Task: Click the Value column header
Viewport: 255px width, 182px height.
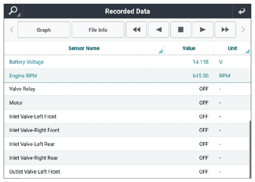Action: click(189, 48)
